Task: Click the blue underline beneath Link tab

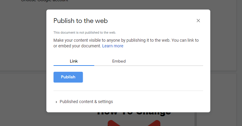Action: [x=74, y=65]
